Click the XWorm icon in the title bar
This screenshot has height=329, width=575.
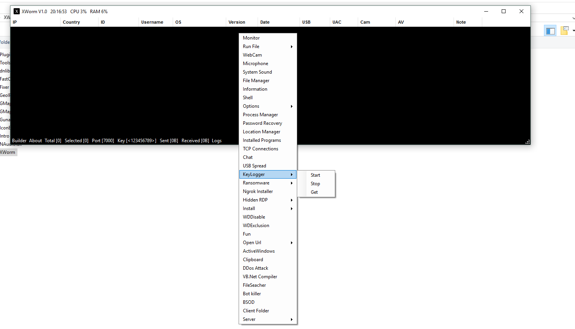16,11
